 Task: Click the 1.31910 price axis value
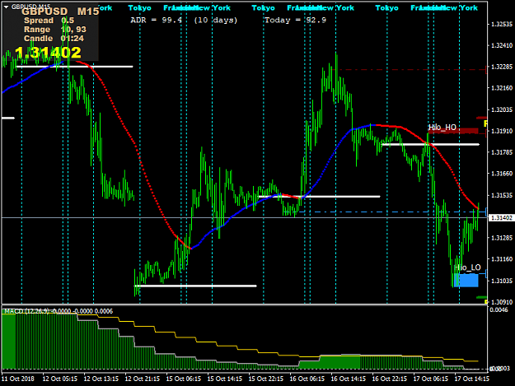(502, 131)
